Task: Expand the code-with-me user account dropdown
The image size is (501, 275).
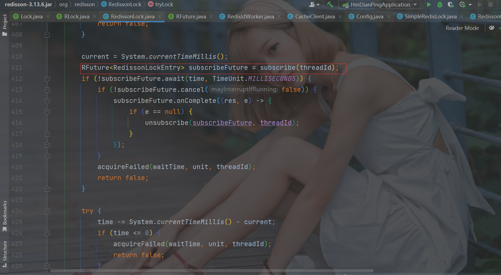Action: pos(314,5)
